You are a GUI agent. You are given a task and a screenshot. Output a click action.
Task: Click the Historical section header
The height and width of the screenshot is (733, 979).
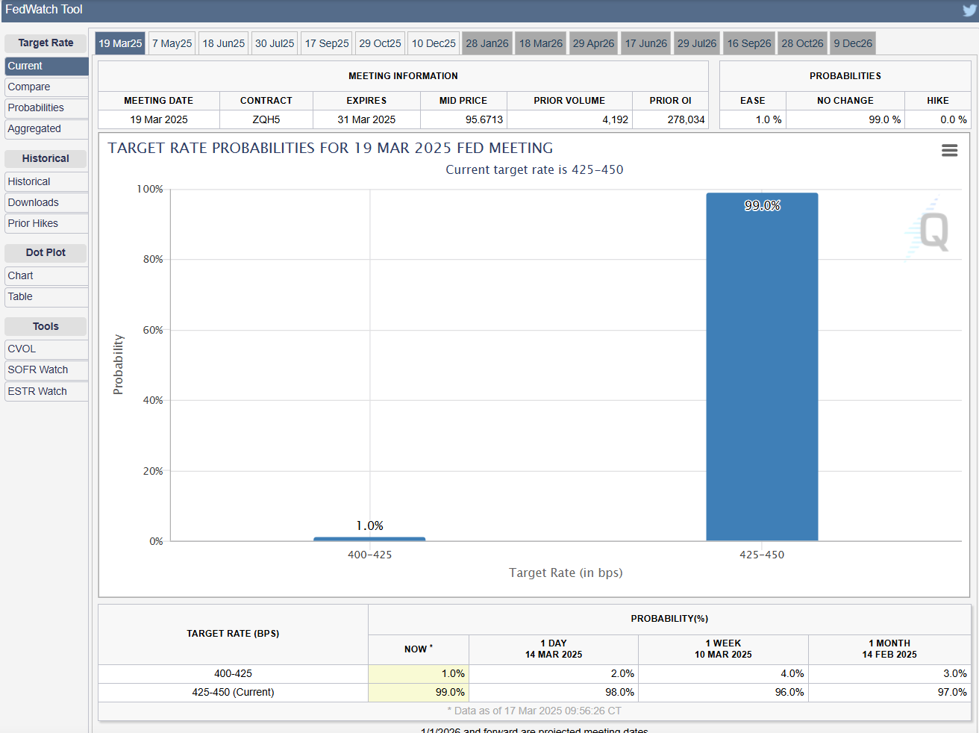coord(46,158)
